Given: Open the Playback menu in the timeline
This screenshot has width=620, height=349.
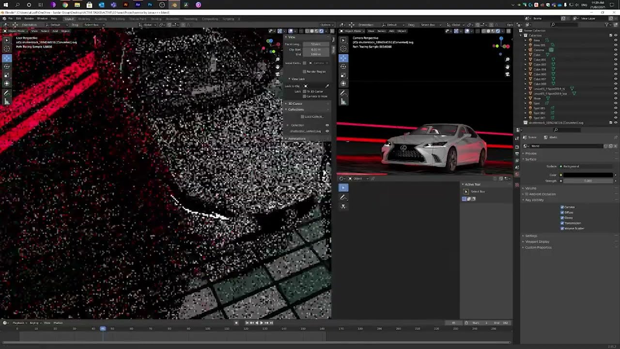Looking at the screenshot, I should (x=19, y=323).
